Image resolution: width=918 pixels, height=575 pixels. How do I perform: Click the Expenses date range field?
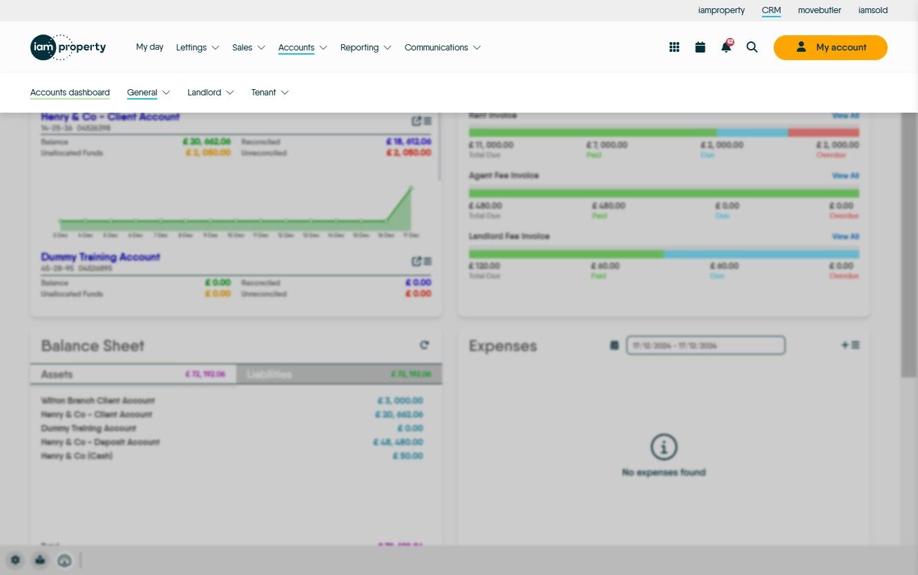pos(706,345)
